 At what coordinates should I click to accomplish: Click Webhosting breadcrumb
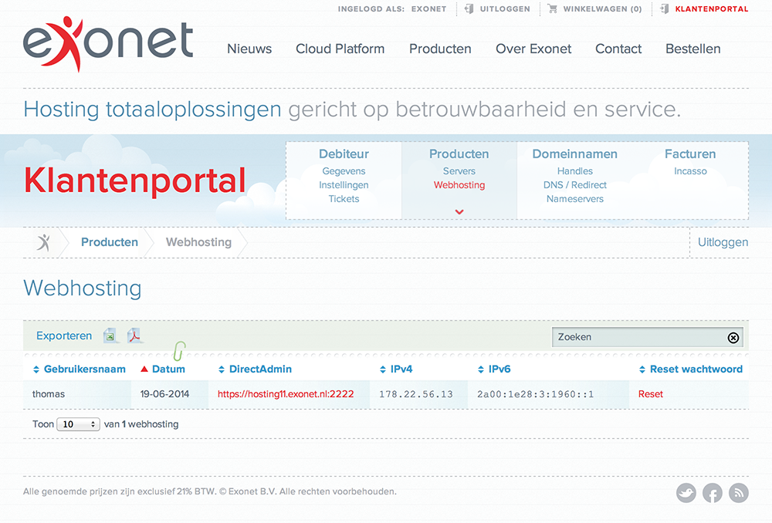[x=198, y=242]
